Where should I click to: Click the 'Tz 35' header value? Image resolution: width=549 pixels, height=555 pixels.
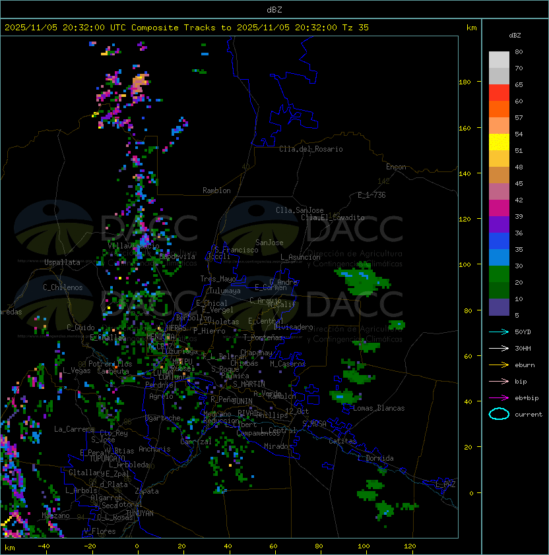click(356, 28)
